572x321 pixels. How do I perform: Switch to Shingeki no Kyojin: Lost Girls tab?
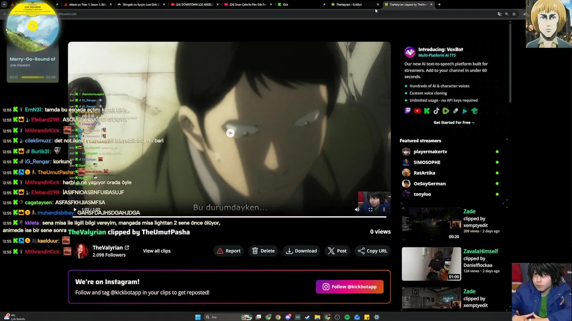(140, 4)
